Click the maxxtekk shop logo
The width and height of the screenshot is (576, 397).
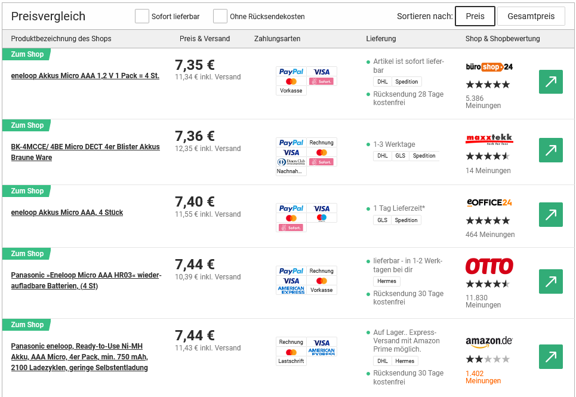point(489,140)
